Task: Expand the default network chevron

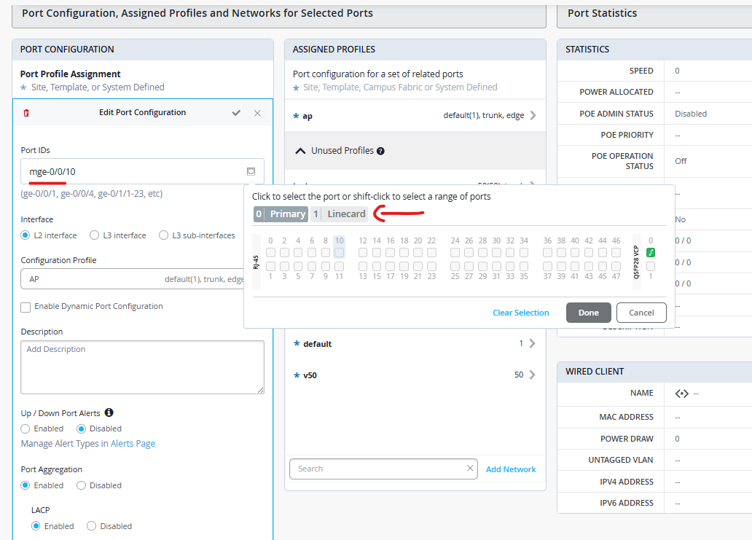Action: pyautogui.click(x=533, y=343)
